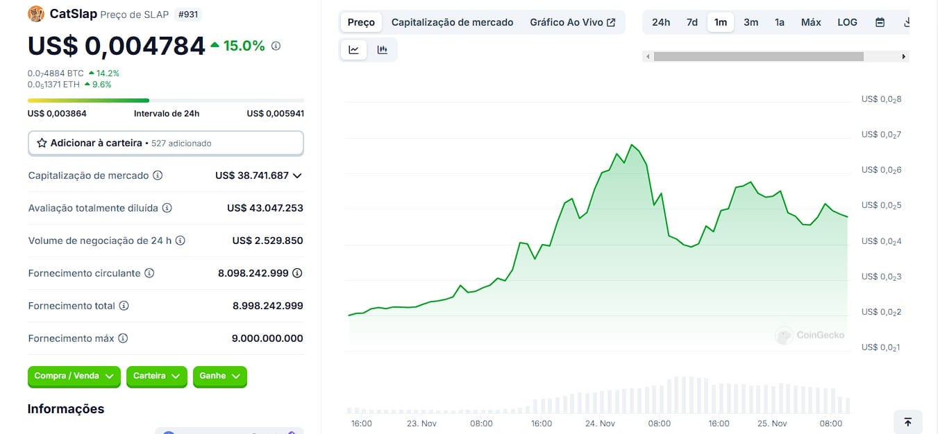Click the download chart icon
The image size is (938, 434).
[905, 22]
